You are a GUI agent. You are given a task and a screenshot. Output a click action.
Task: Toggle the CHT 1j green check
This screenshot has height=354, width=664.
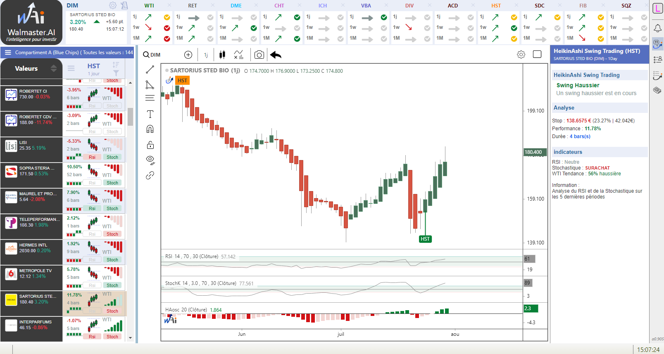click(297, 17)
